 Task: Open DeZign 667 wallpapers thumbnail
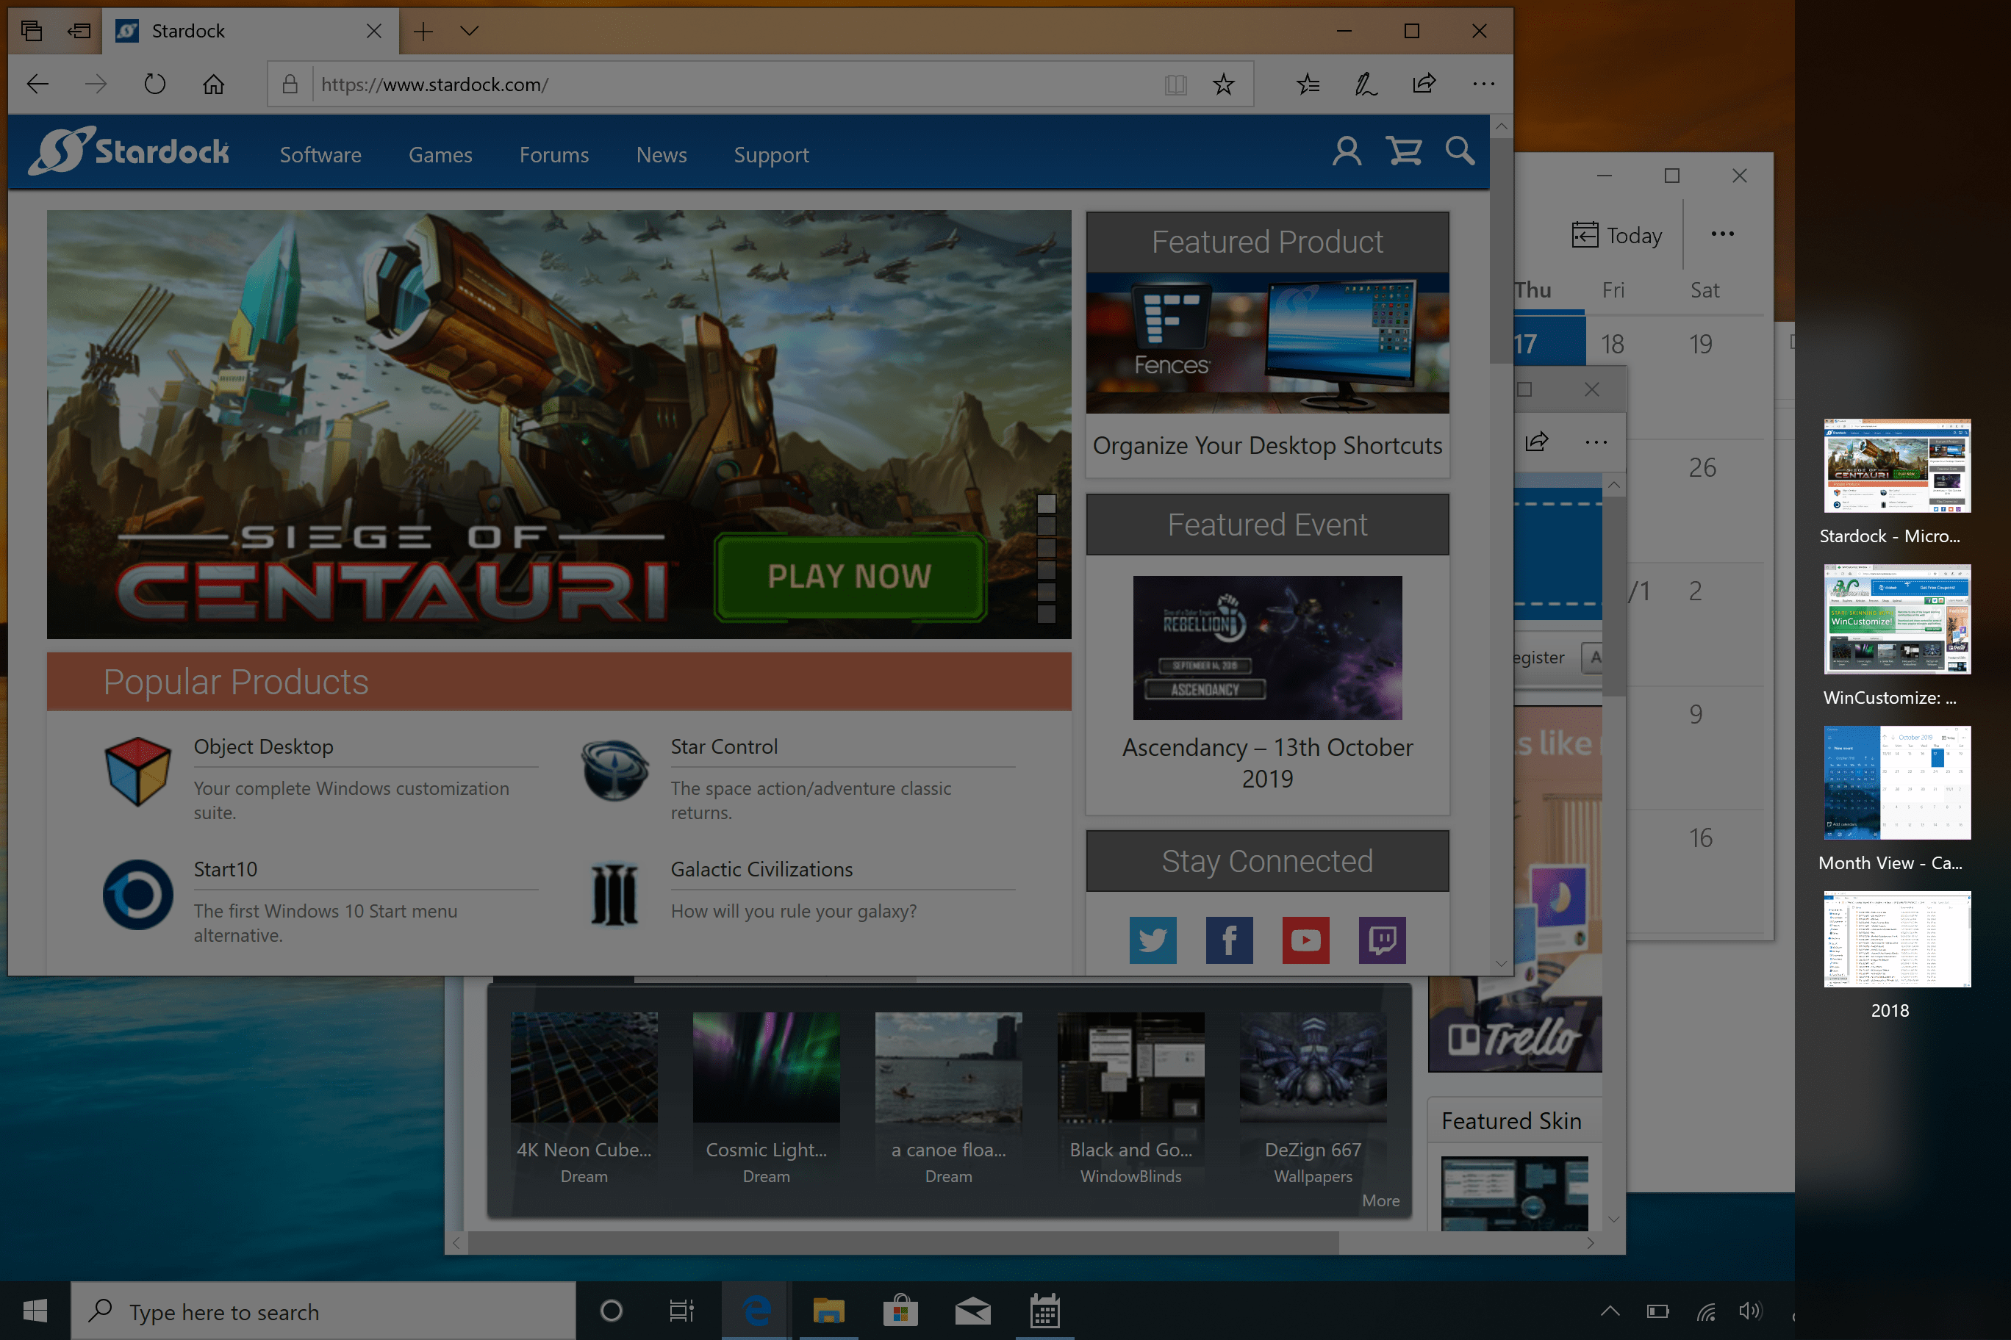(x=1313, y=1067)
